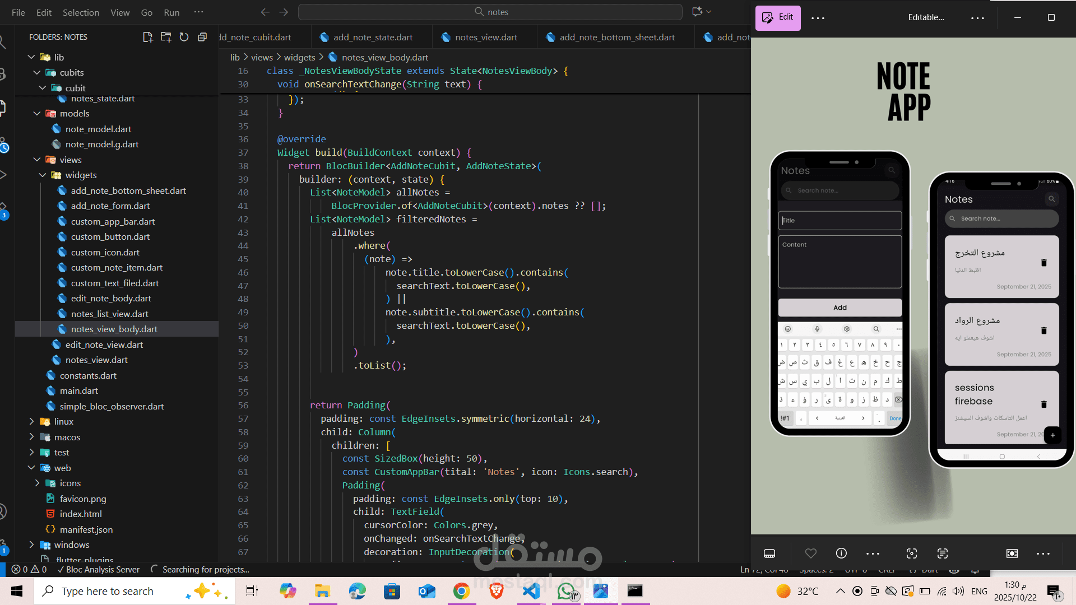Expand the windows folder
Image resolution: width=1076 pixels, height=605 pixels.
(x=31, y=544)
